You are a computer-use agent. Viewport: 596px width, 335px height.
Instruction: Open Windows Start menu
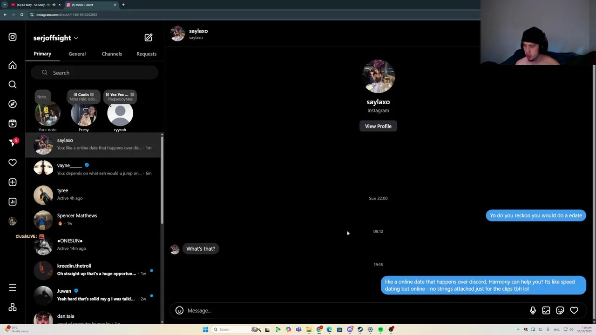205,329
